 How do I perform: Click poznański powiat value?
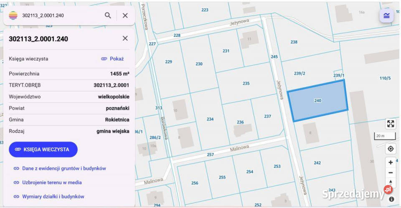117,108
